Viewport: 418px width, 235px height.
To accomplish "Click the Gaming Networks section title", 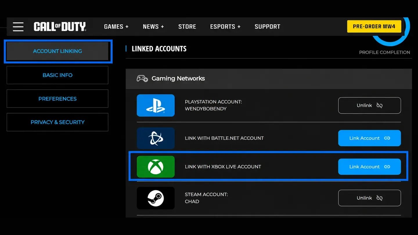I will [178, 78].
